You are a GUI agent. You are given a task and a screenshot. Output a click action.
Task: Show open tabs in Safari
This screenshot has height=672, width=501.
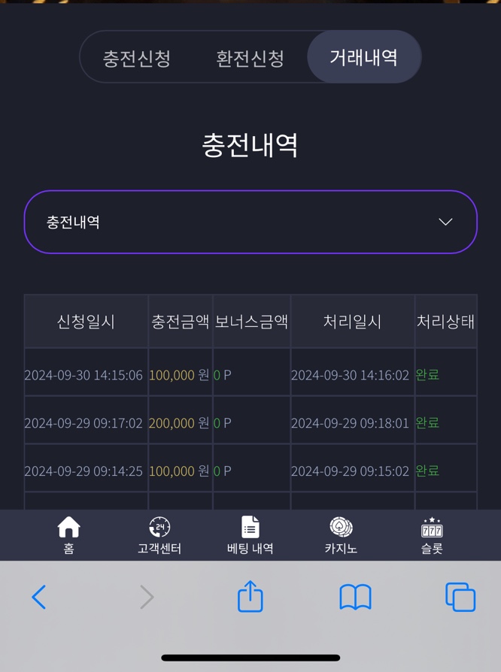[x=460, y=597]
